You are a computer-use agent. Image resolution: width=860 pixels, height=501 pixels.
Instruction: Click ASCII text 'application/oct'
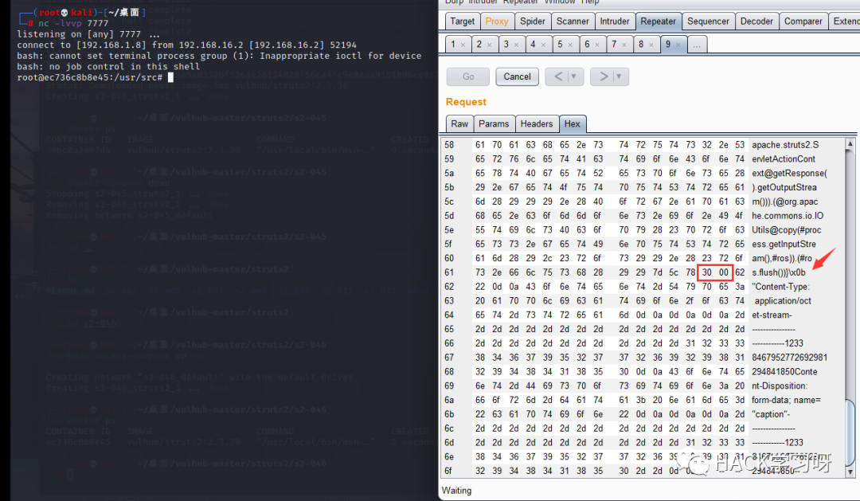tap(783, 301)
